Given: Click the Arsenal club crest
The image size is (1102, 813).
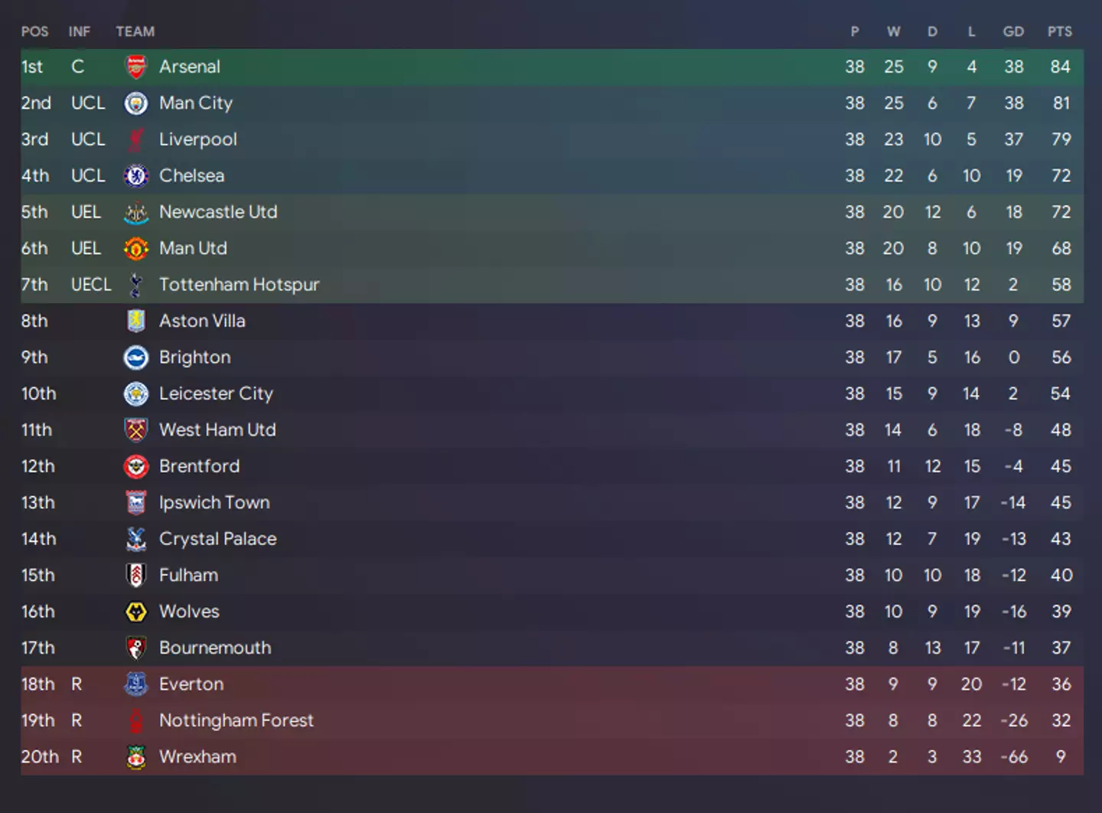Looking at the screenshot, I should coord(135,67).
